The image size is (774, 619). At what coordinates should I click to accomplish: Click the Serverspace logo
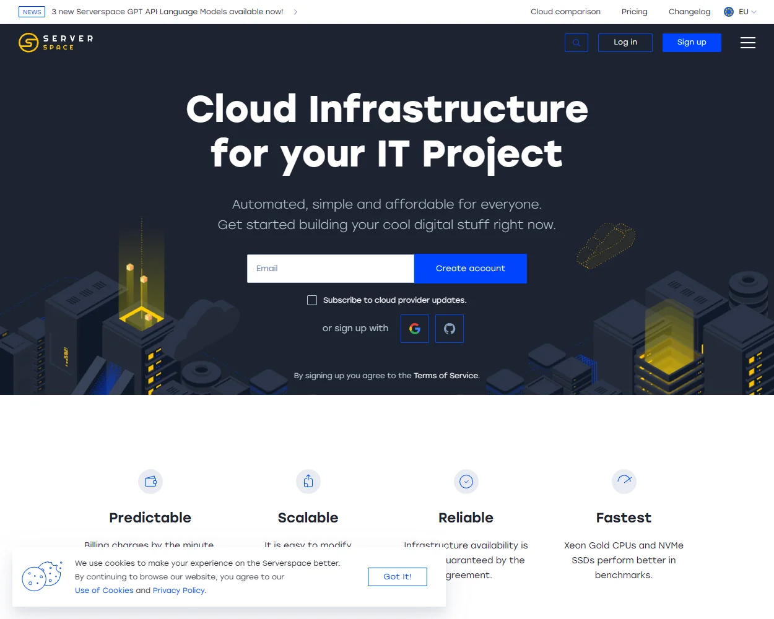55,42
